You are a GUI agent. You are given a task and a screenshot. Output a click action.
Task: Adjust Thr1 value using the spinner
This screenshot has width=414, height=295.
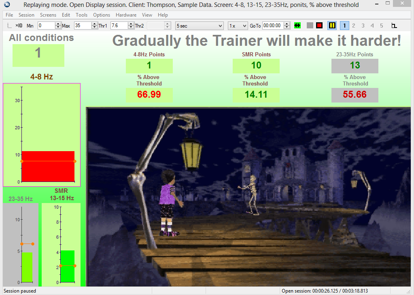click(x=131, y=26)
